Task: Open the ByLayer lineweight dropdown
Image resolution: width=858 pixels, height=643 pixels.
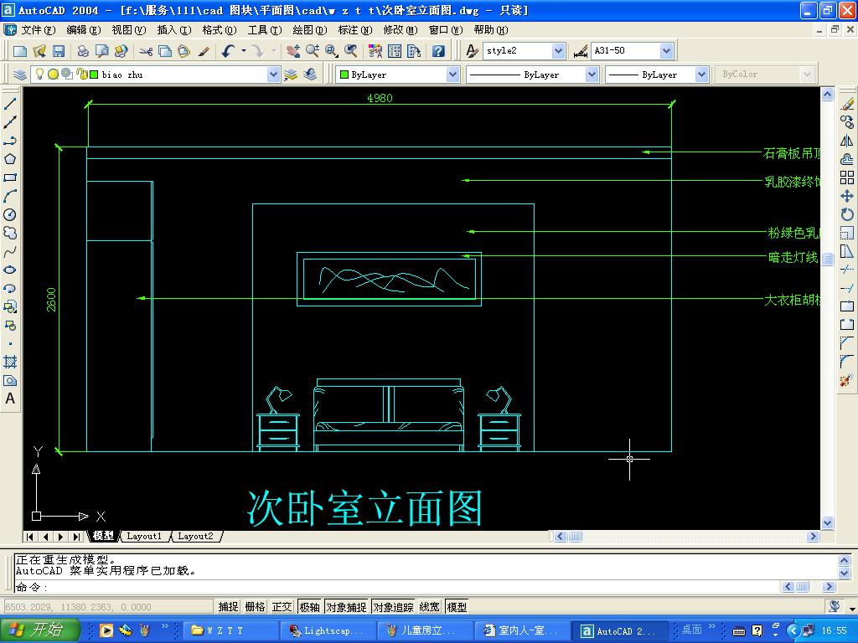Action: pos(701,75)
